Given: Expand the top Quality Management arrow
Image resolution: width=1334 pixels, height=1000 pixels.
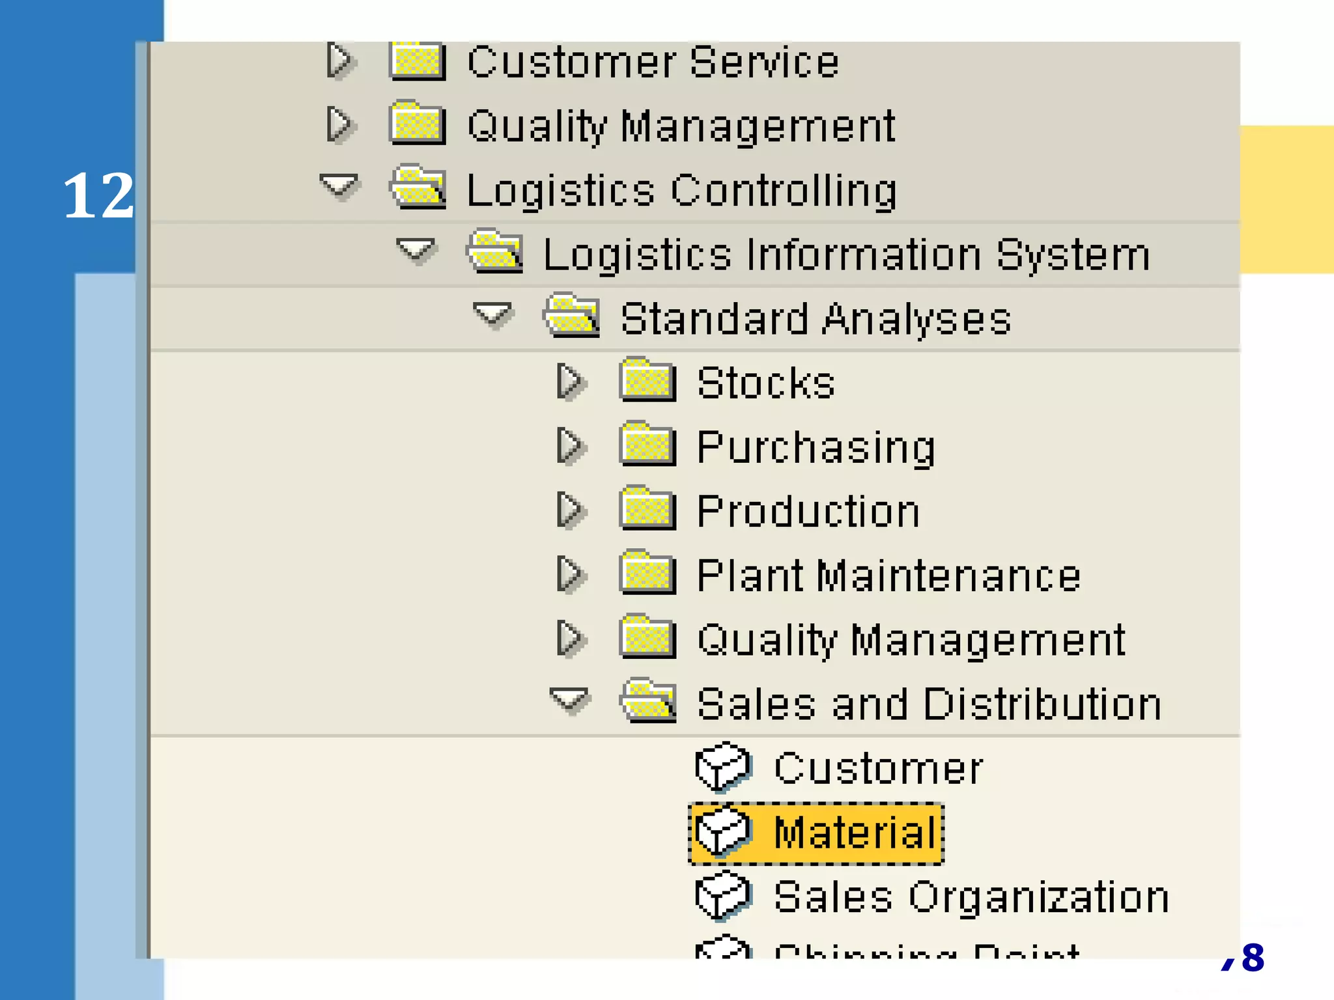Looking at the screenshot, I should click(x=339, y=124).
